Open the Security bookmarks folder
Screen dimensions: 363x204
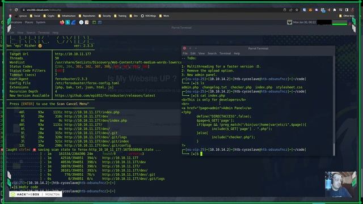[x=104, y=16]
